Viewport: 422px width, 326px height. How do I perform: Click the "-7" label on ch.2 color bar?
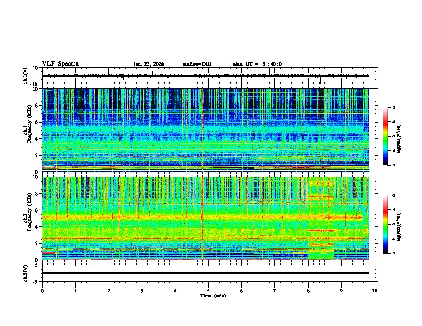click(393, 253)
